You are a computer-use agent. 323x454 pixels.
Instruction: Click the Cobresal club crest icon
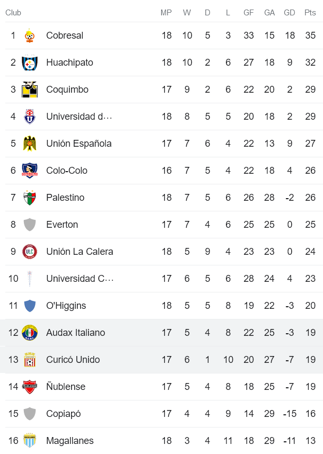tap(30, 36)
